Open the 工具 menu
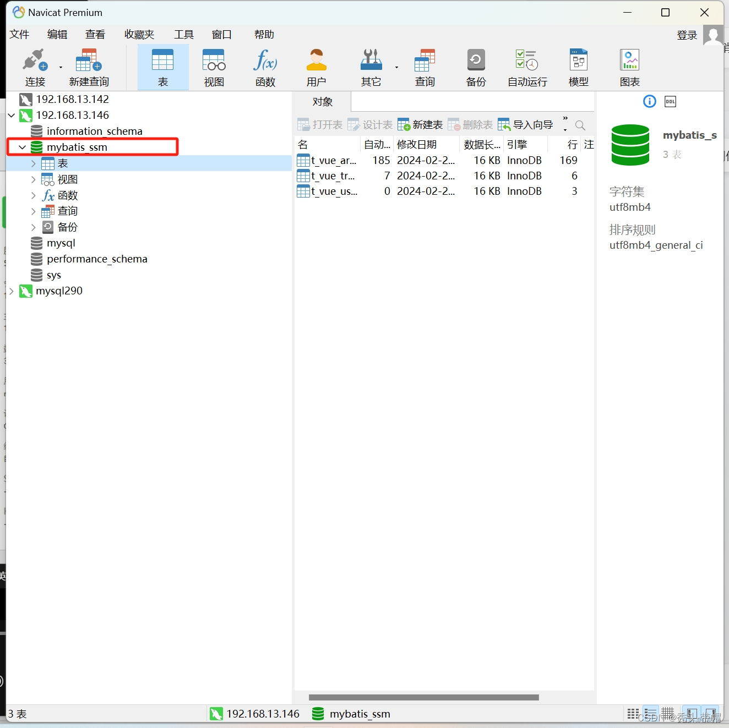The width and height of the screenshot is (729, 728). [184, 35]
